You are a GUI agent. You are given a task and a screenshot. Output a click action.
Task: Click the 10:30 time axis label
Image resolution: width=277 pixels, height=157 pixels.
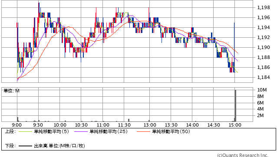[x=81, y=125]
